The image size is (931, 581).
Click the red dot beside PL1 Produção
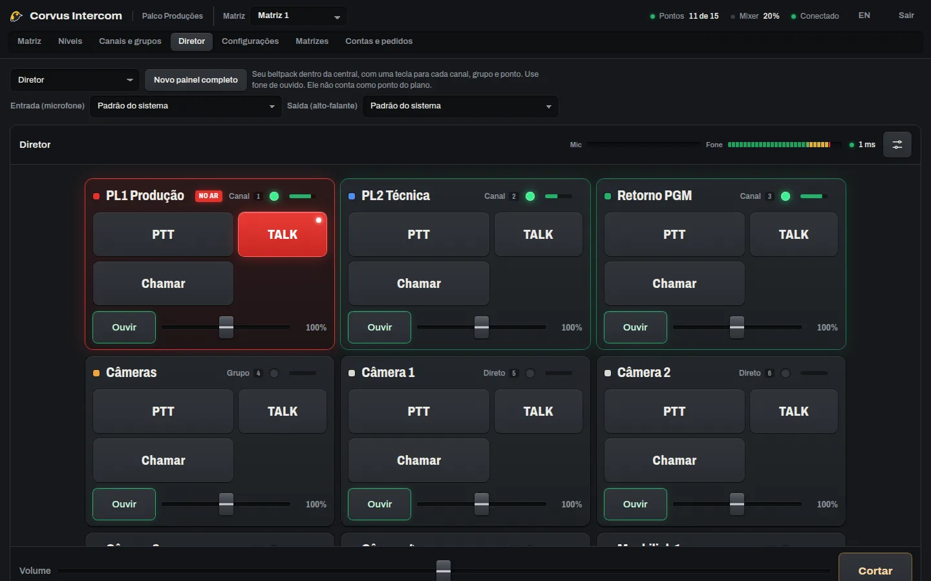coord(96,196)
